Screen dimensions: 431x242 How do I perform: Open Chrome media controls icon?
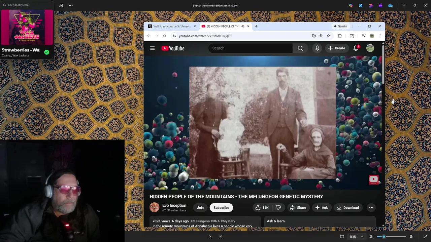coord(364,36)
